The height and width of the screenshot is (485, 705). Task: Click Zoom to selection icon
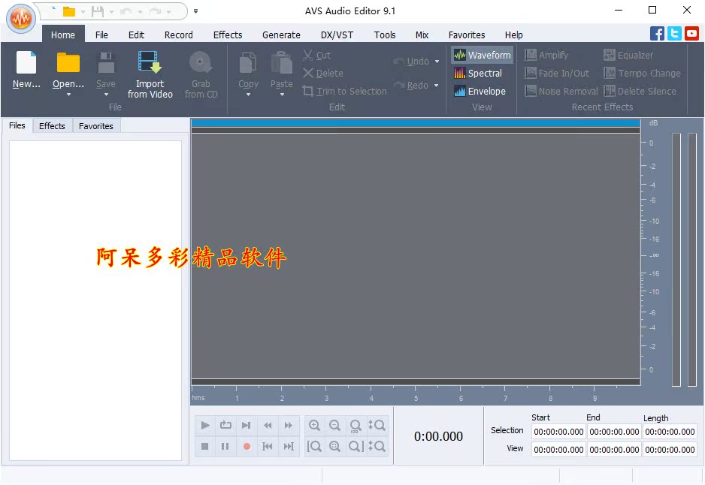pos(335,447)
